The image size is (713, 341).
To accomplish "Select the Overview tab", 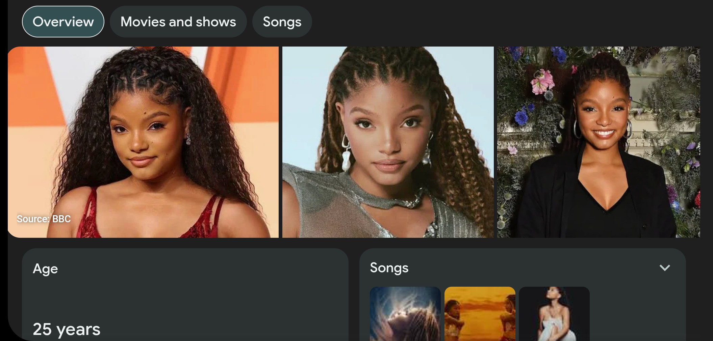I will [63, 22].
